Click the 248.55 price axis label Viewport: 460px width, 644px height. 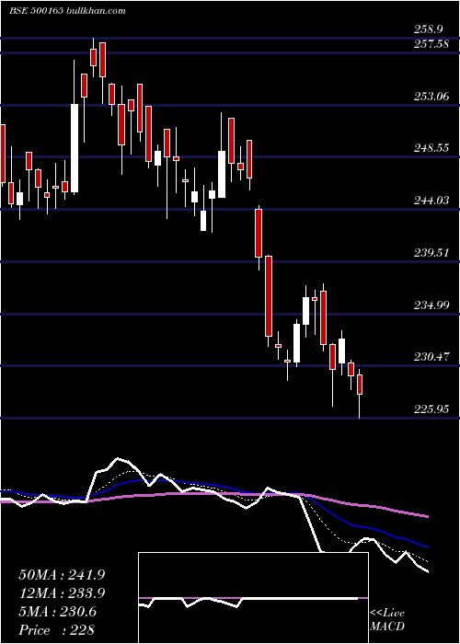click(431, 148)
